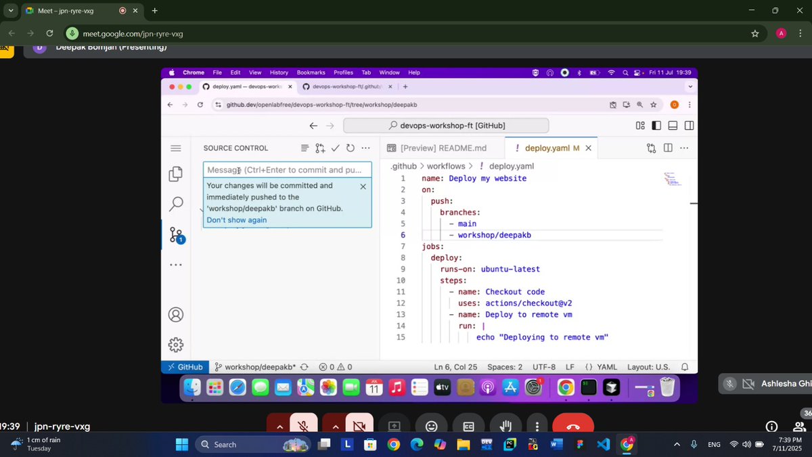Open the Bookmarks menu in the Mac menu bar
The image size is (812, 457).
pyautogui.click(x=311, y=72)
